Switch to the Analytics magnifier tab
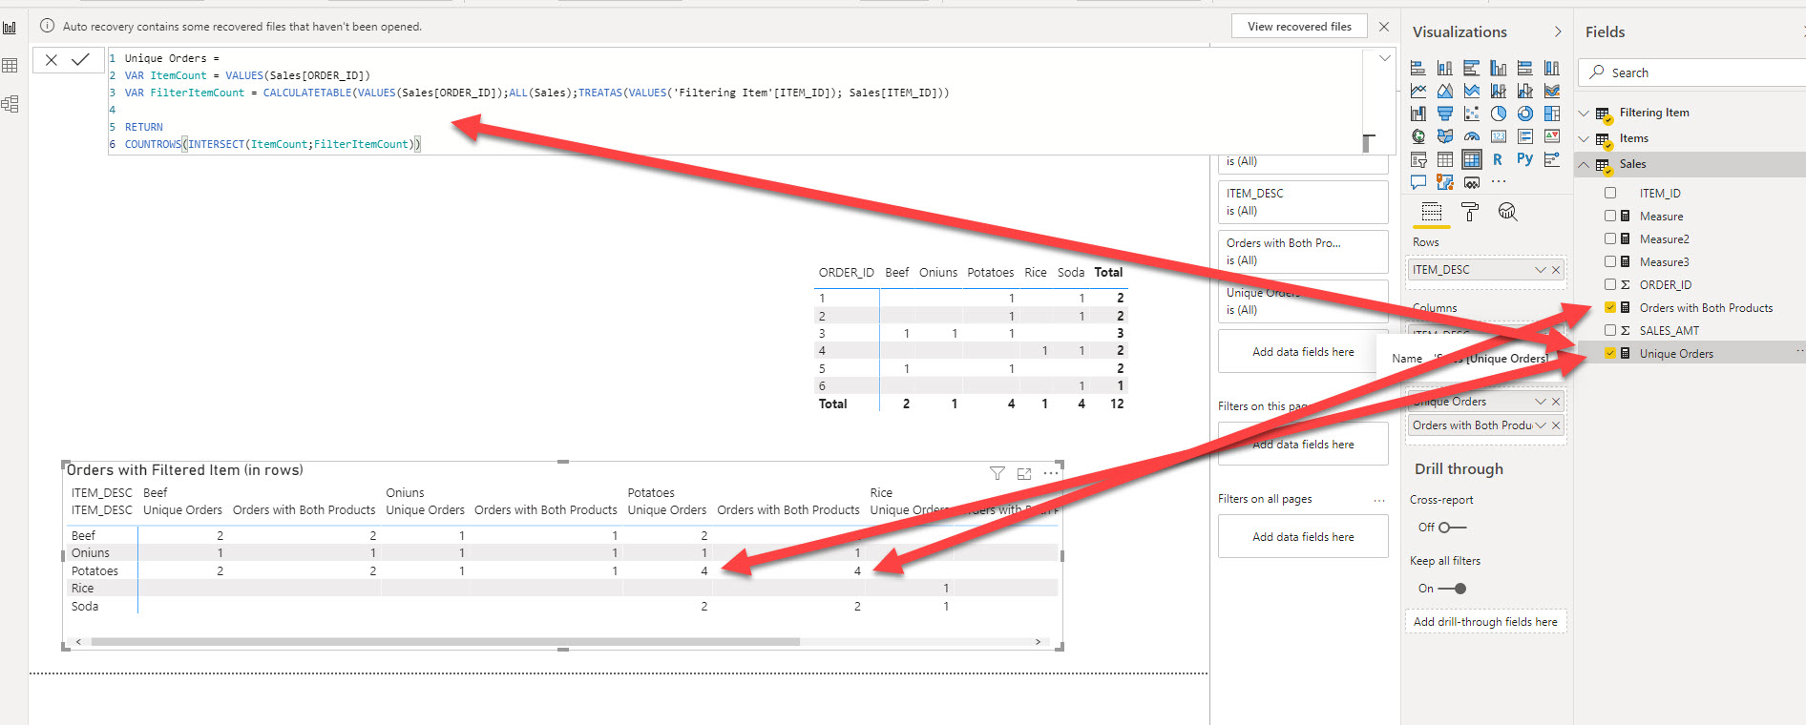The image size is (1806, 725). point(1507,212)
